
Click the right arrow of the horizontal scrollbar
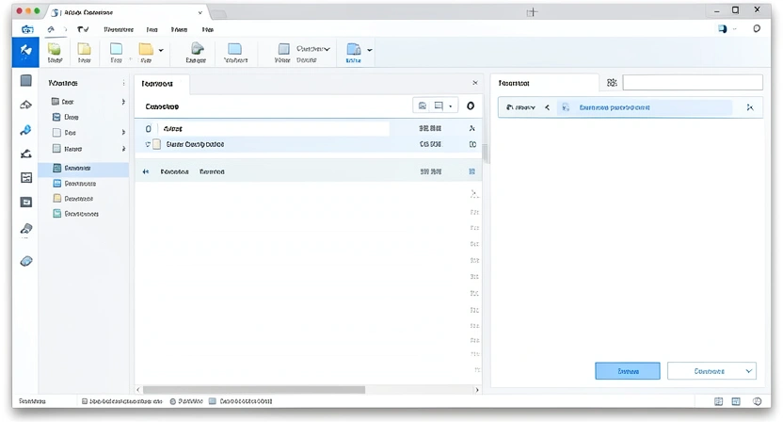pos(477,390)
